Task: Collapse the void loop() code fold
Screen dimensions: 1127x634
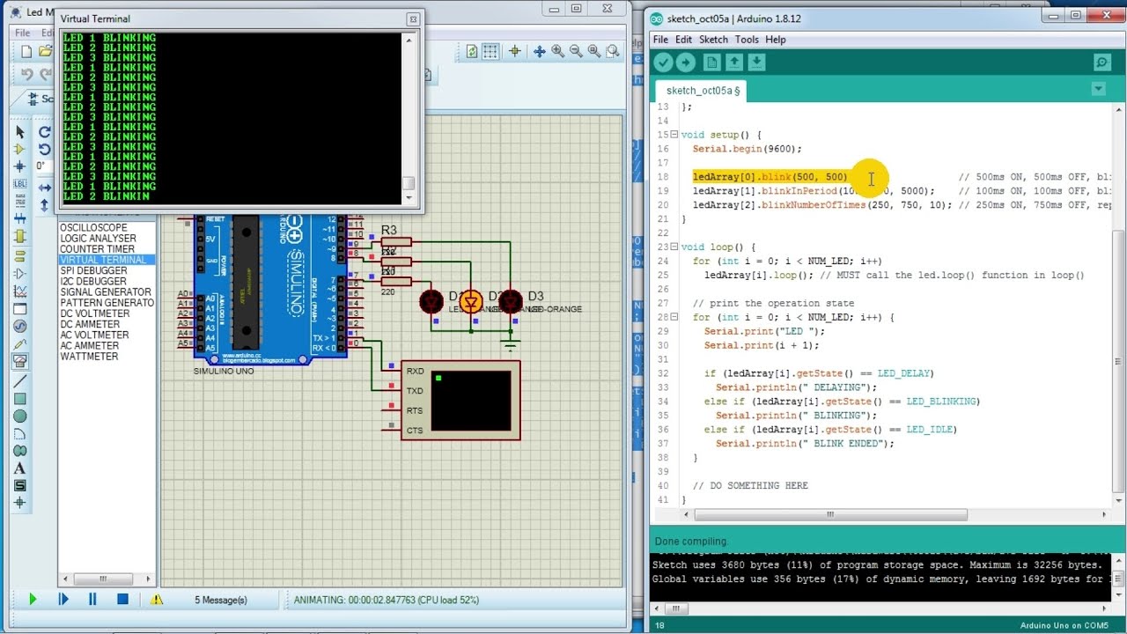Action: click(674, 247)
